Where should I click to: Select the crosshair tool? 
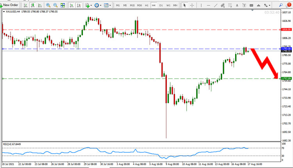tap(192, 5)
